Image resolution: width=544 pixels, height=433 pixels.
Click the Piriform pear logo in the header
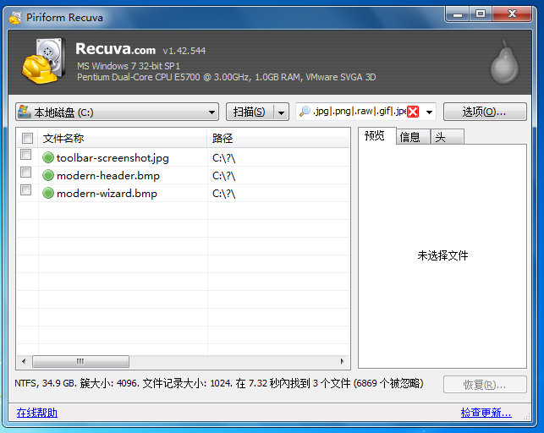tap(508, 61)
